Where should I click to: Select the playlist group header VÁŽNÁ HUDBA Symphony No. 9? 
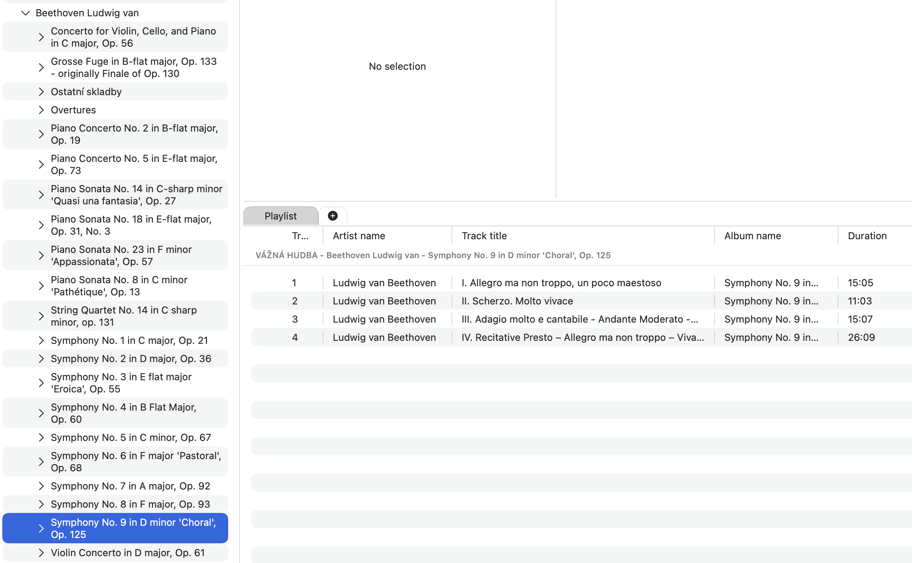[433, 255]
